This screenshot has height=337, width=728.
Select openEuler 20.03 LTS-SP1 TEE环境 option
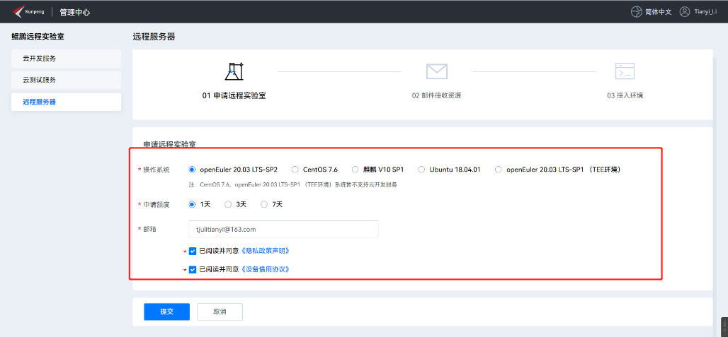[x=499, y=170]
